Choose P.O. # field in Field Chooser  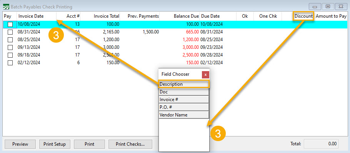point(184,107)
